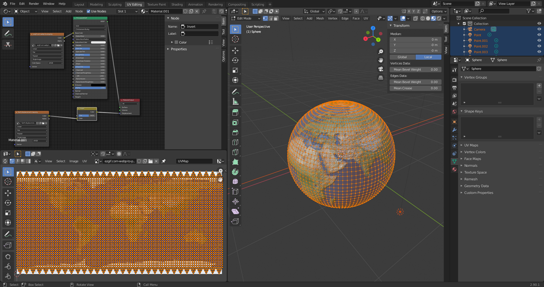Select the Extrude Region tool
This screenshot has height=287, width=544.
(x=235, y=113)
